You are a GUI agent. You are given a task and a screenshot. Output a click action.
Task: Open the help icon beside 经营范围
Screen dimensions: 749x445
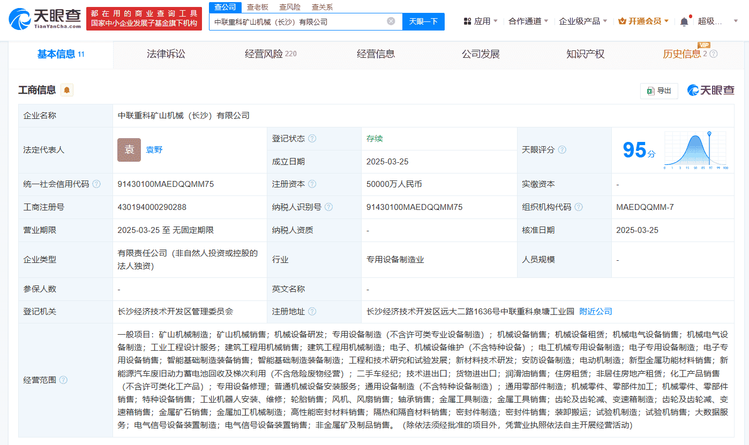tap(64, 379)
